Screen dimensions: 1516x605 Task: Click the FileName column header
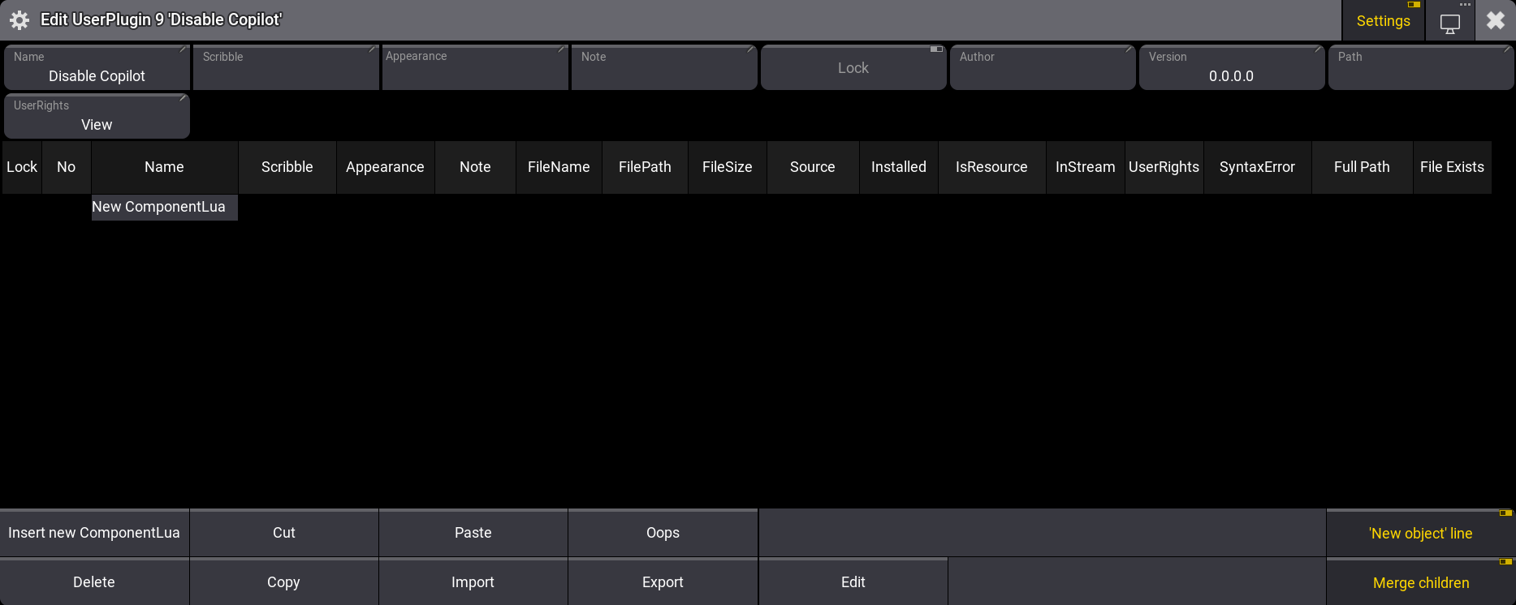(559, 167)
